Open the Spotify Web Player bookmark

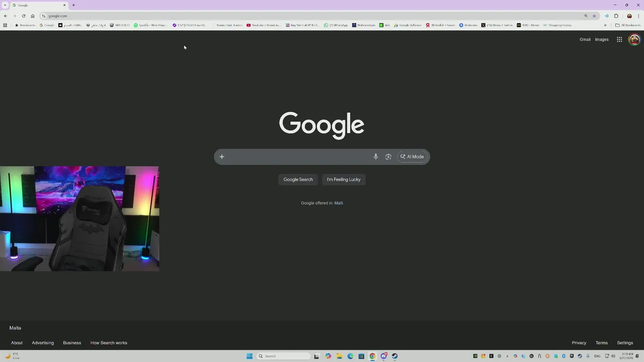coord(150,25)
